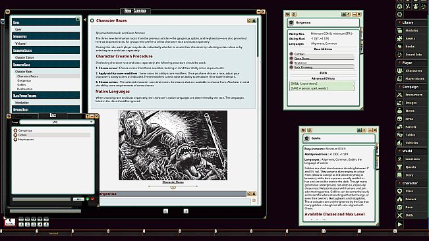Click the Character Races artwork image
Screen dimensions: 429x241
click(x=173, y=145)
